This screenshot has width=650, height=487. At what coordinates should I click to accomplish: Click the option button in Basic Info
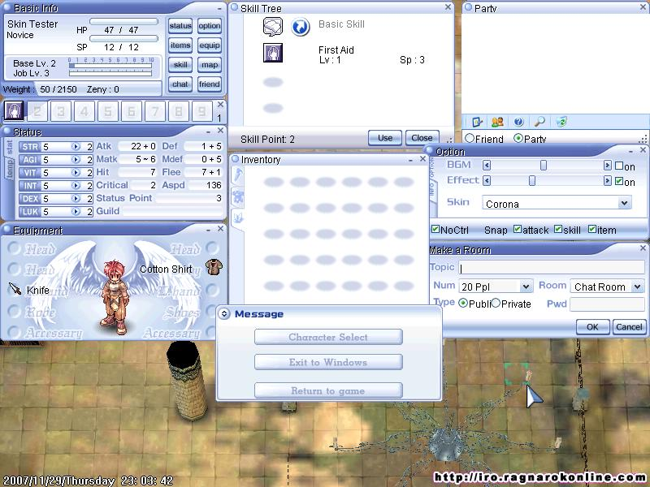[x=210, y=26]
